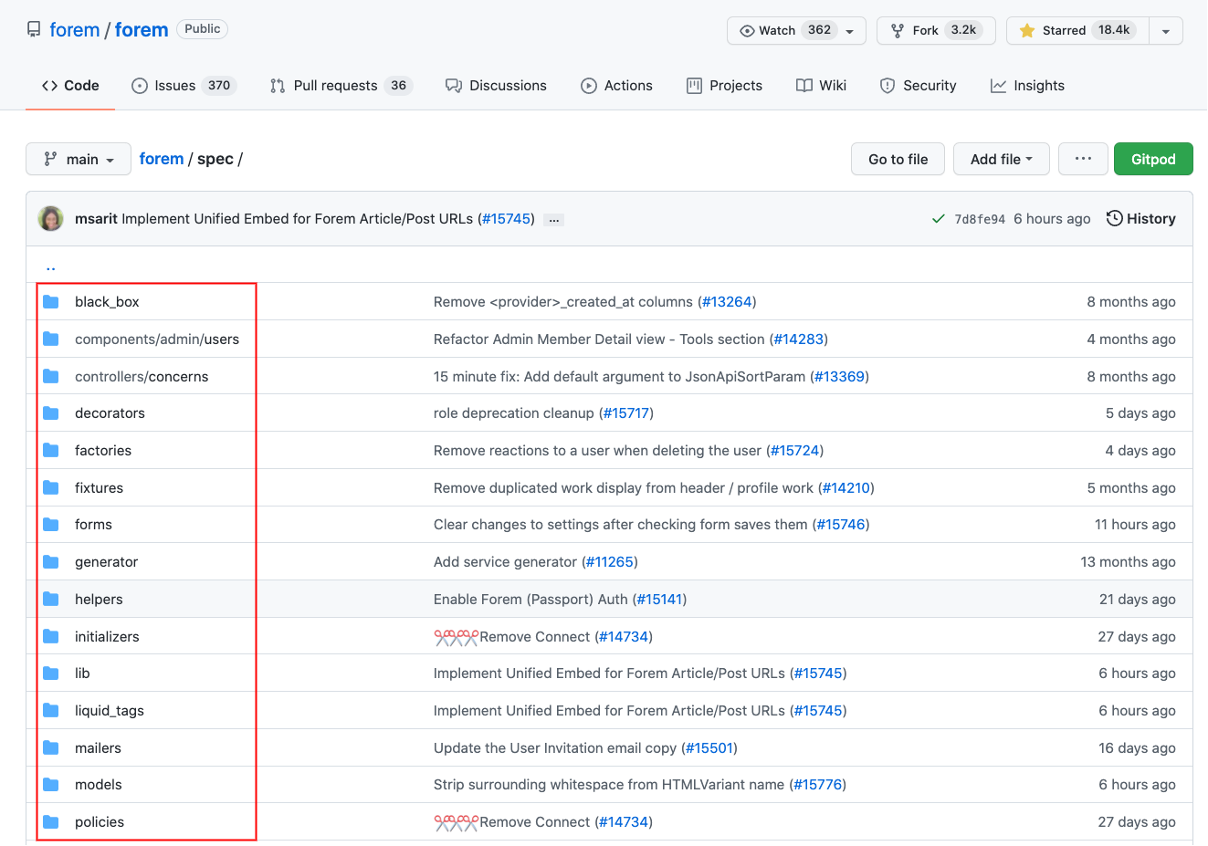Image resolution: width=1208 pixels, height=846 pixels.
Task: Open the star lists dropdown arrow
Action: pyautogui.click(x=1166, y=30)
